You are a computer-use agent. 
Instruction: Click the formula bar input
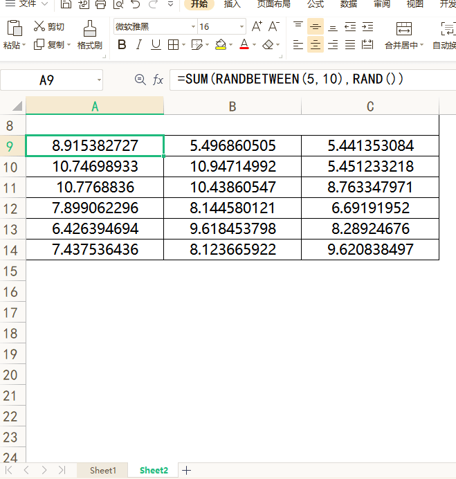pyautogui.click(x=313, y=80)
